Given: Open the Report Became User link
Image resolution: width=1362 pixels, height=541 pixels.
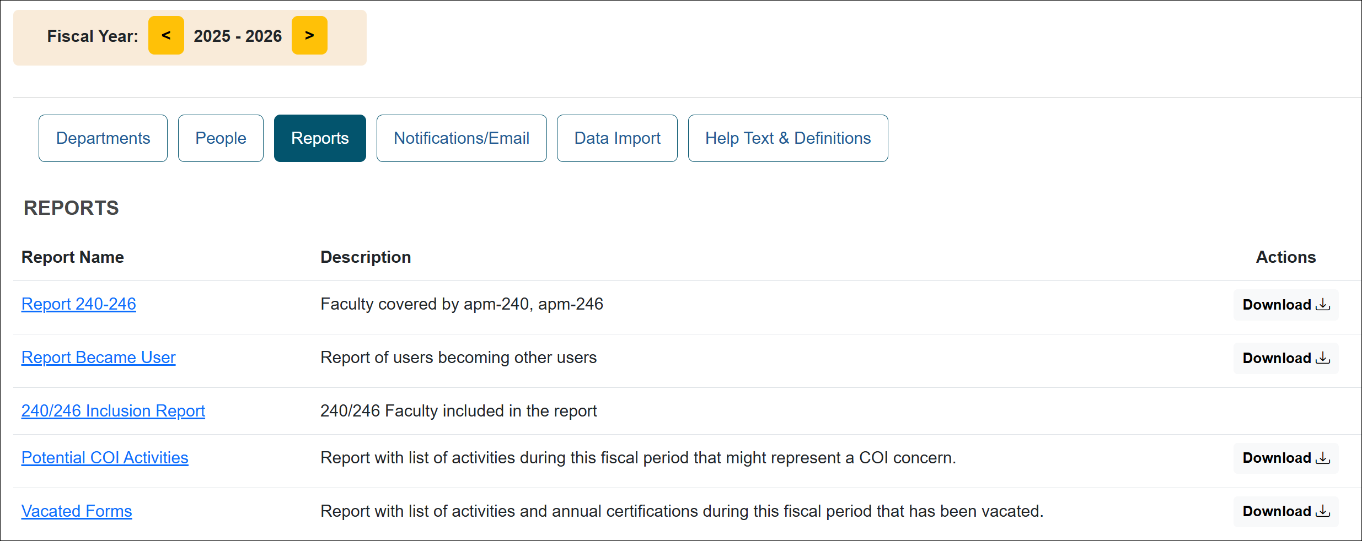Looking at the screenshot, I should tap(98, 358).
